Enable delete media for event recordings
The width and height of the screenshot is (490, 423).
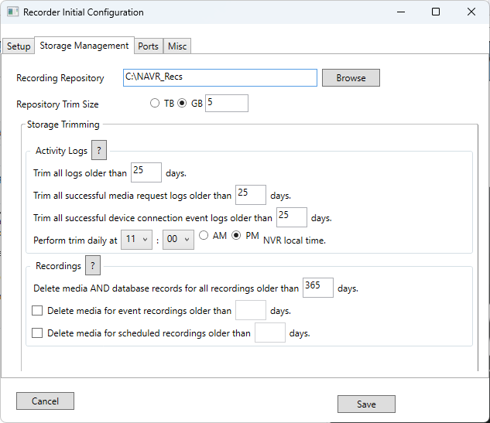[37, 311]
